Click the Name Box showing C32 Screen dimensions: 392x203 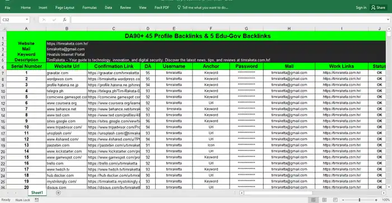click(13, 20)
